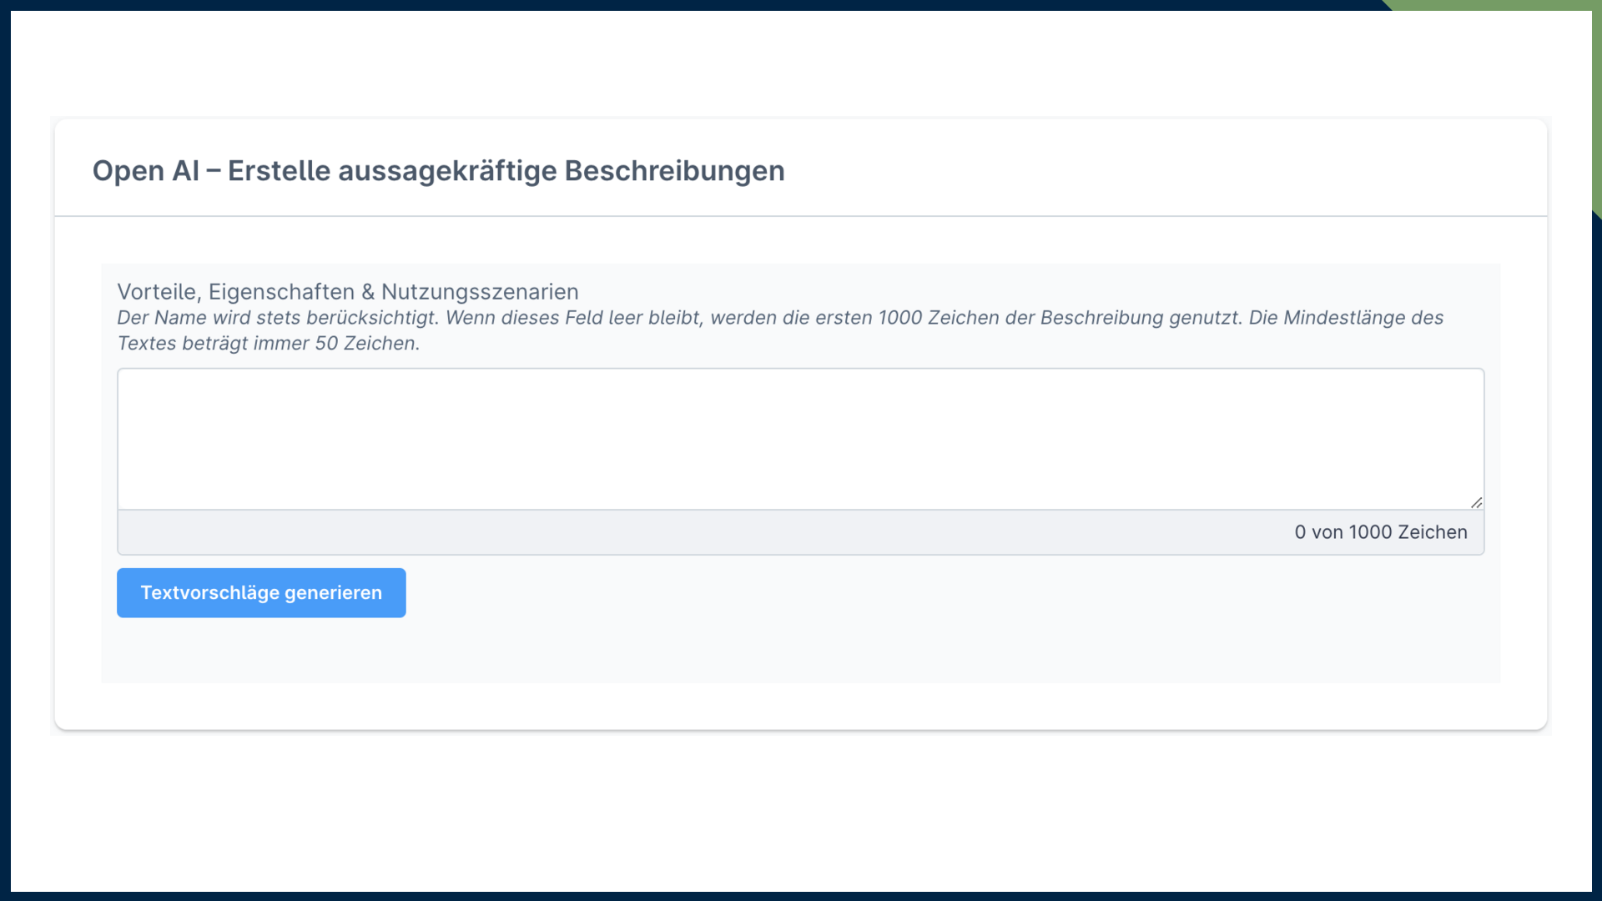1602x901 pixels.
Task: Click the 'Open AI' text in heading
Action: 145,171
